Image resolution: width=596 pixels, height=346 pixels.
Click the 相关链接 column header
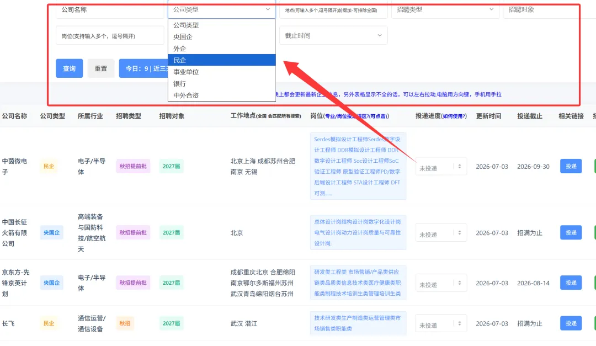pyautogui.click(x=571, y=116)
